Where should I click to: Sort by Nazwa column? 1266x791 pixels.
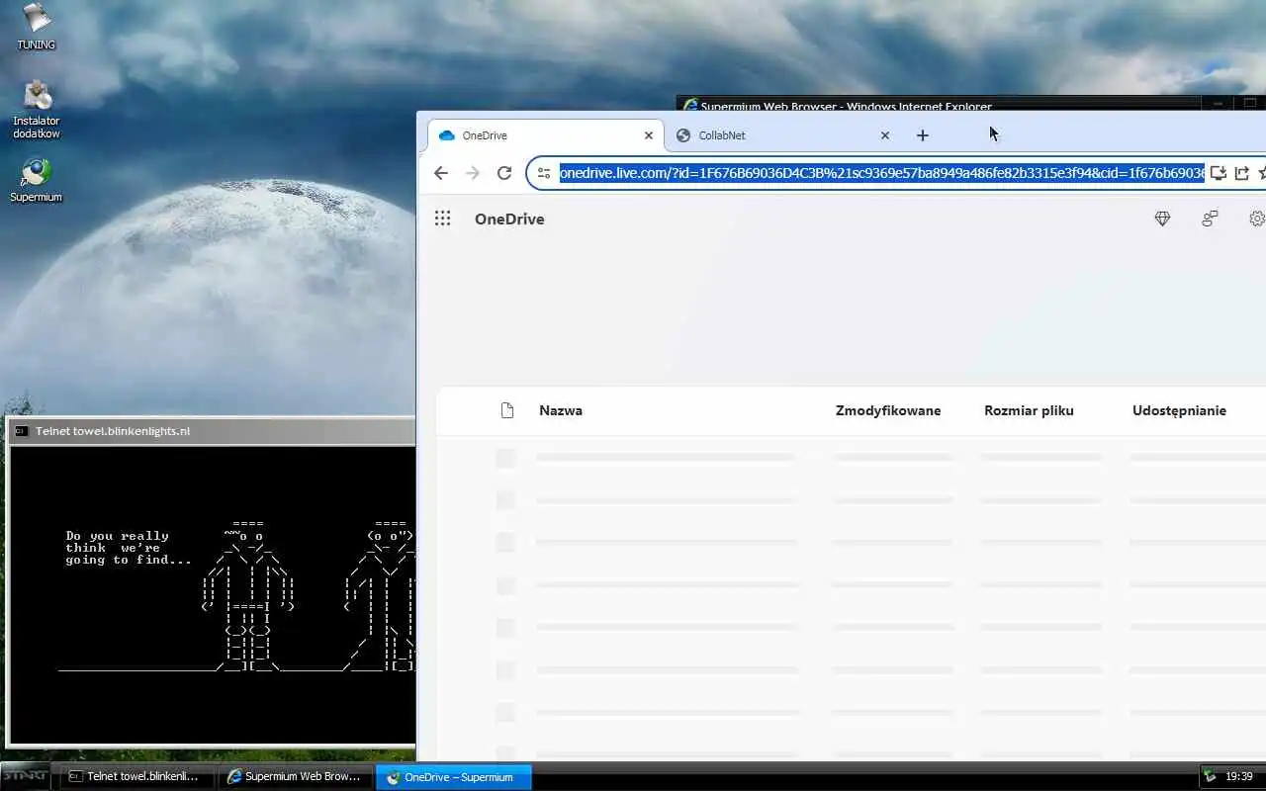point(561,410)
